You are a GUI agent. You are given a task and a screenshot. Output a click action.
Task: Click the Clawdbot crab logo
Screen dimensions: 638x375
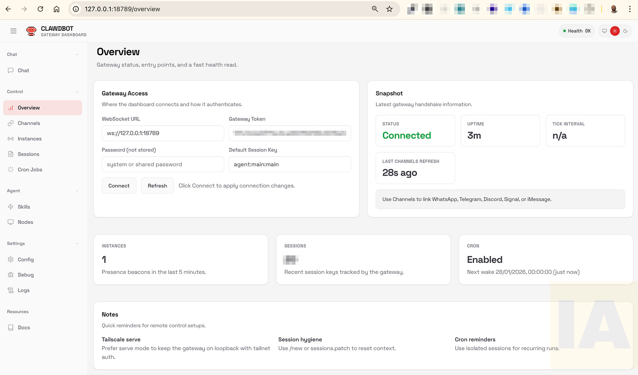pyautogui.click(x=31, y=31)
